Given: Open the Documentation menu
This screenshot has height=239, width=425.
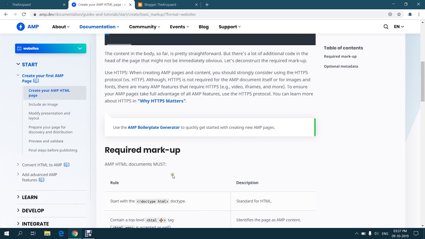Looking at the screenshot, I should pyautogui.click(x=99, y=27).
